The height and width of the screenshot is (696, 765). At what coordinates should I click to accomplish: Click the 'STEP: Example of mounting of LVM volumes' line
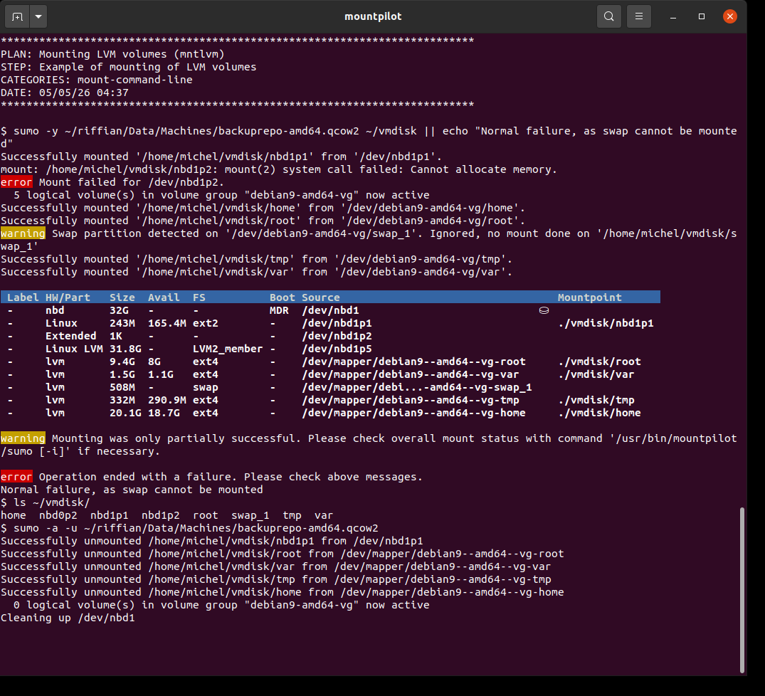(x=129, y=67)
